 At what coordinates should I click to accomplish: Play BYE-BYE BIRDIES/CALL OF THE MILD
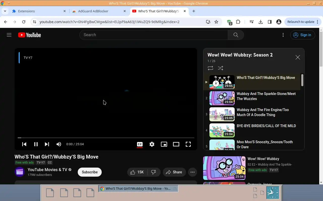pyautogui.click(x=252, y=130)
